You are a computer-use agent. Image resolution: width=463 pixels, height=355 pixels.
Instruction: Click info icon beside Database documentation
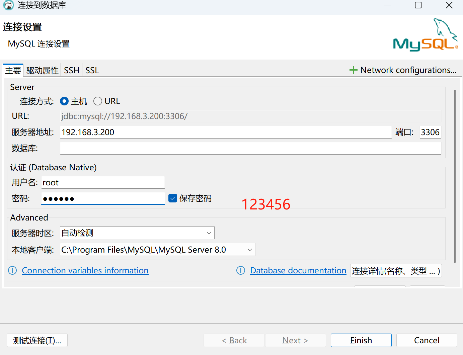tap(241, 270)
